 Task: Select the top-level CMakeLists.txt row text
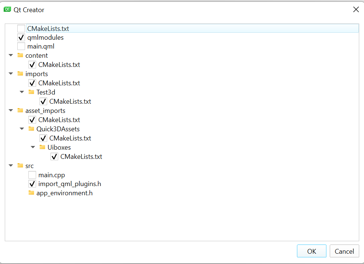pyautogui.click(x=48, y=29)
